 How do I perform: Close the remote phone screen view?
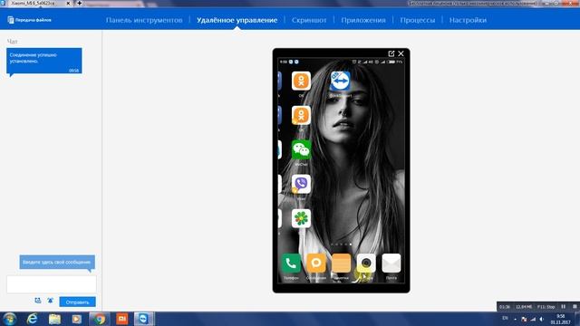point(401,53)
